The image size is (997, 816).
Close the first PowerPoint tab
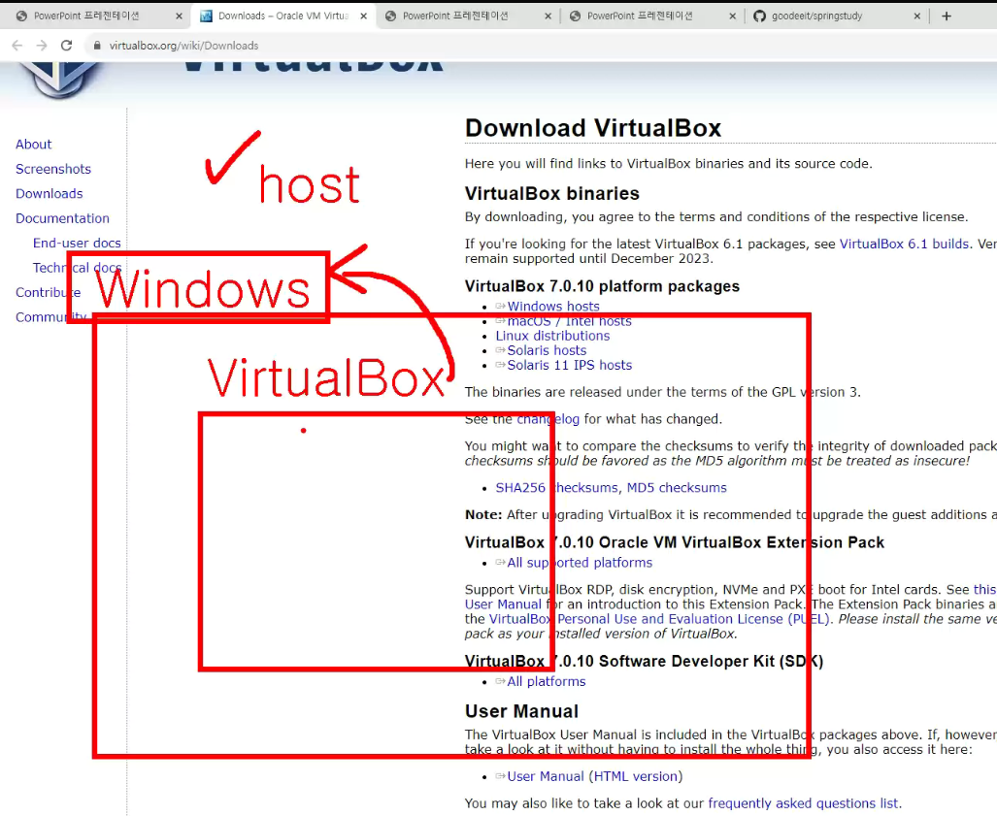179,16
